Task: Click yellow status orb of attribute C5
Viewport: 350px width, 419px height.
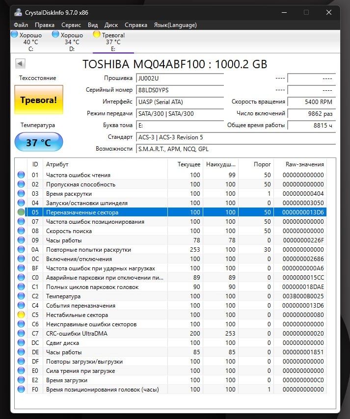Action: (21, 315)
